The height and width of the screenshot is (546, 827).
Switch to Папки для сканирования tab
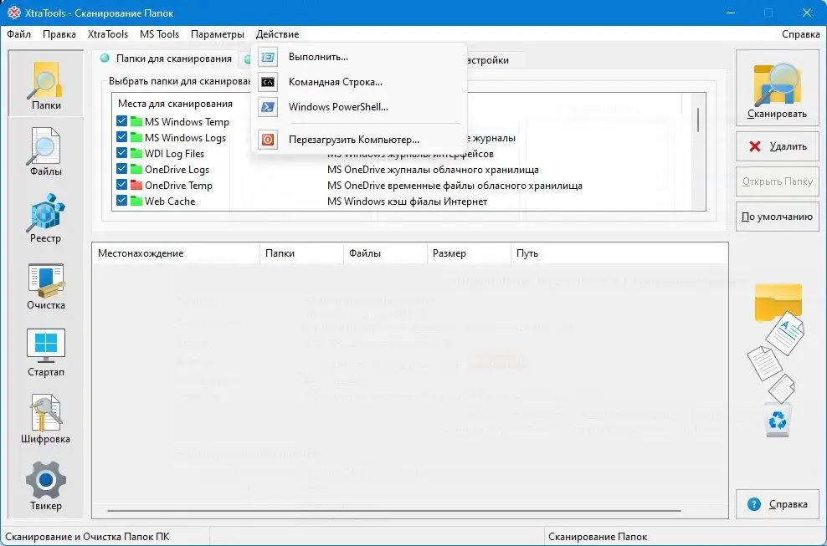tap(166, 59)
